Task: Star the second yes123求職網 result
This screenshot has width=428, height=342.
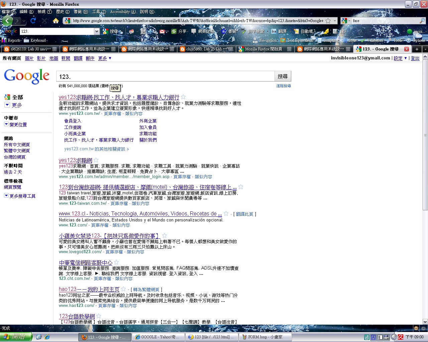Action: pos(96,160)
